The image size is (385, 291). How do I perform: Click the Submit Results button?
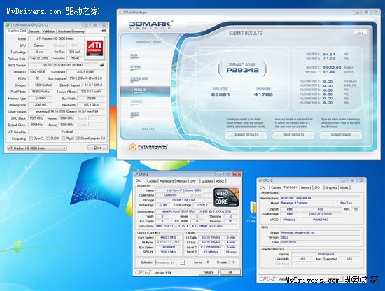coord(246,135)
